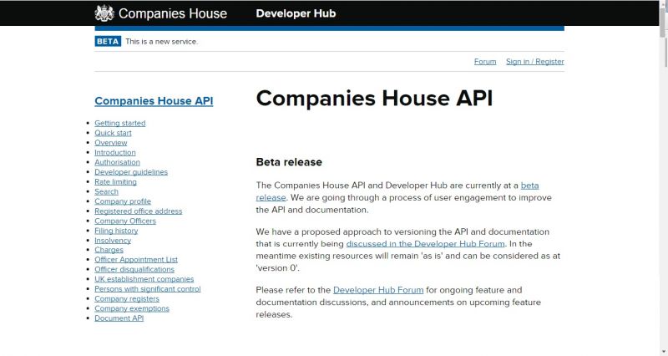668x356 pixels.
Task: Open the Charges link
Action: point(109,250)
